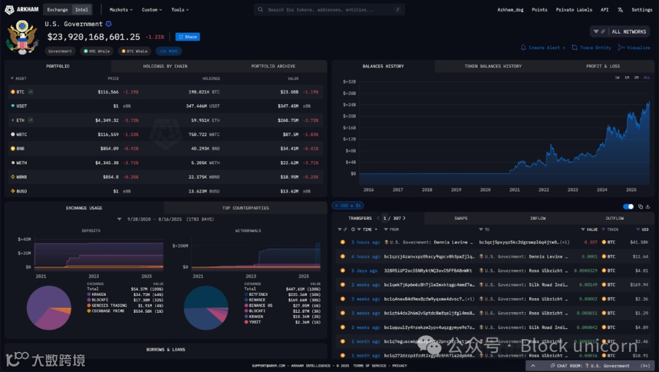
Task: Click the search magnifier icon
Action: point(261,9)
